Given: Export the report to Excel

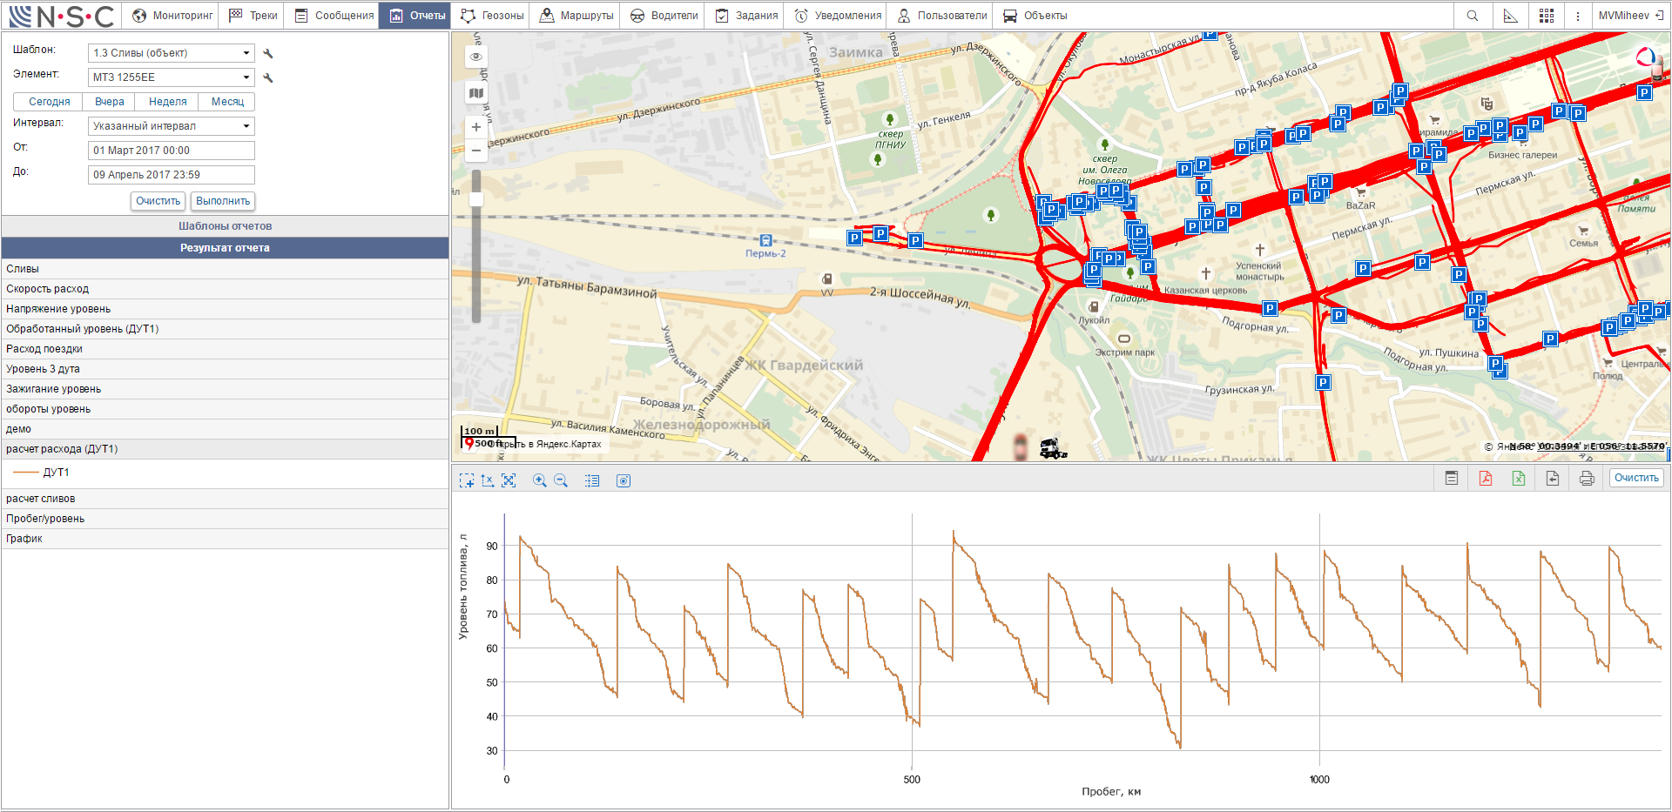Looking at the screenshot, I should coord(1519,479).
